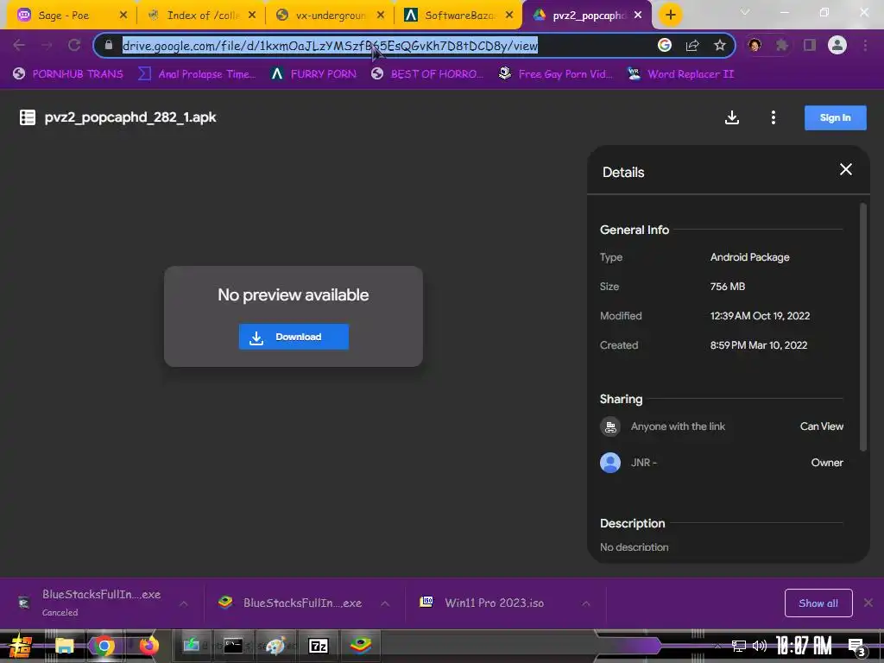Close the pvz2_popcaphd tab
The height and width of the screenshot is (663, 884).
pos(638,16)
